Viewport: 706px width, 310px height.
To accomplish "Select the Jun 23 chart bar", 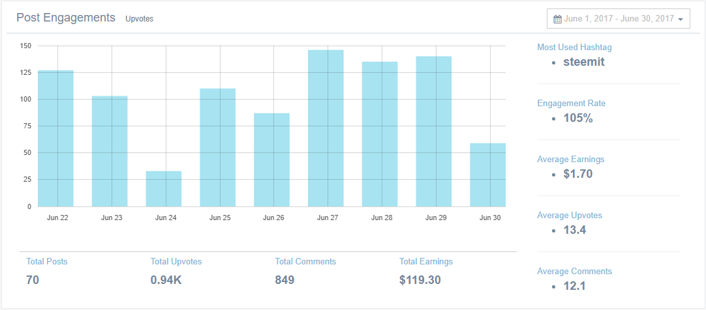I will coord(110,151).
